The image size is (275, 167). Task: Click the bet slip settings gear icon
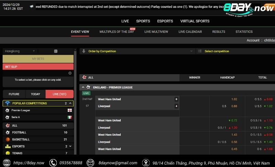click(70, 73)
